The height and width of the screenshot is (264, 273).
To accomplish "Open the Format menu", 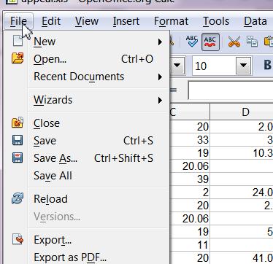I will (171, 21).
